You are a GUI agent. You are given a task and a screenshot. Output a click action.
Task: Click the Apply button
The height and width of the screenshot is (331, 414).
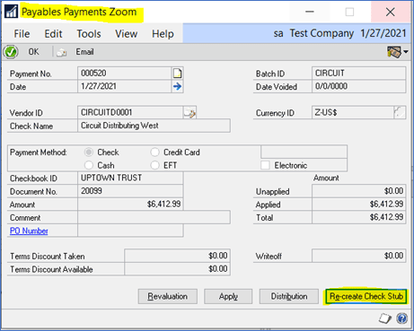point(228,296)
